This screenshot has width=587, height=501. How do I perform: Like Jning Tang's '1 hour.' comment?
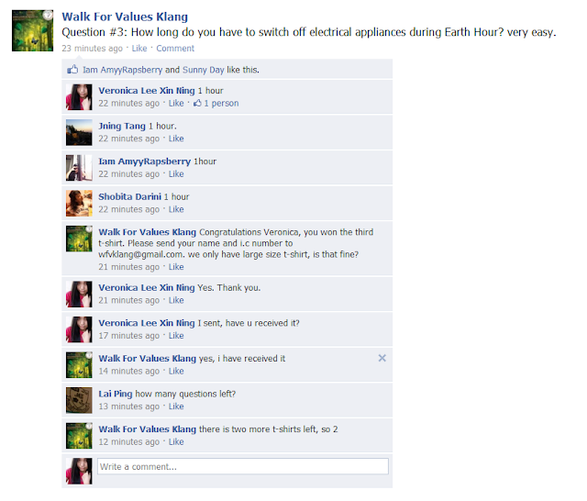tap(176, 139)
